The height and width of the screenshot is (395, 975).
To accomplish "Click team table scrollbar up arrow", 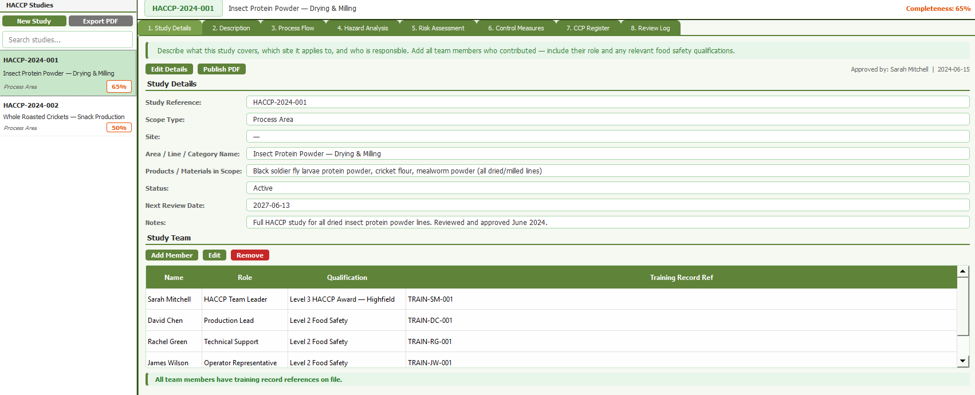I will pyautogui.click(x=963, y=271).
